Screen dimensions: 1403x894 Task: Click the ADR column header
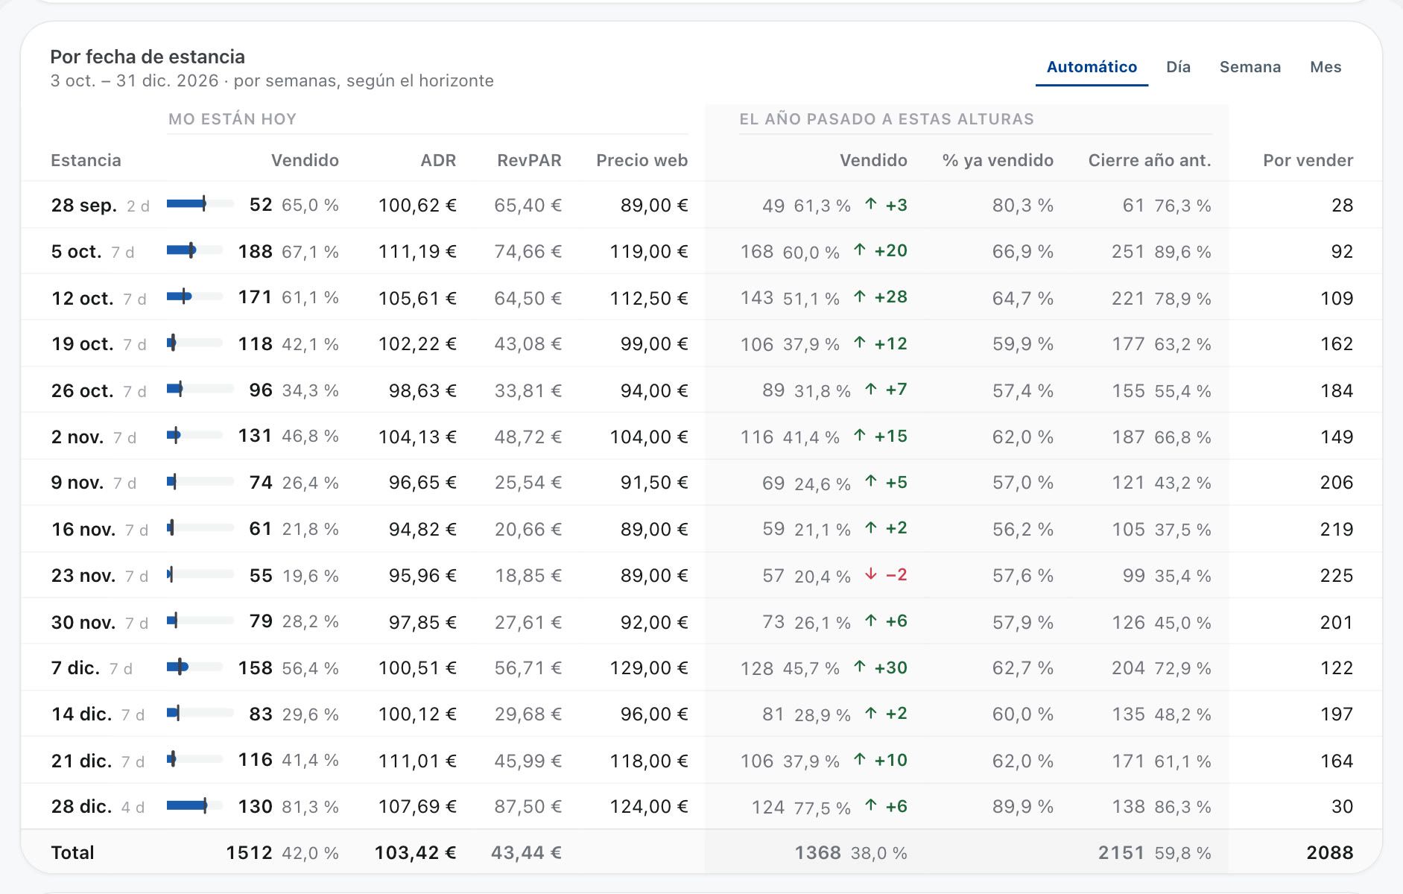pos(438,160)
